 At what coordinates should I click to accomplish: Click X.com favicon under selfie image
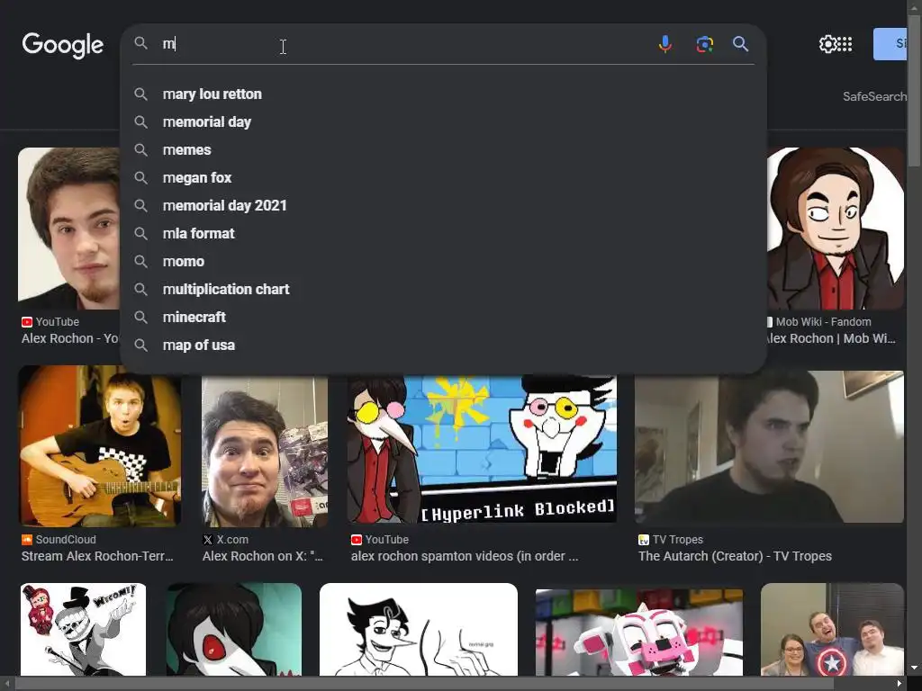208,540
